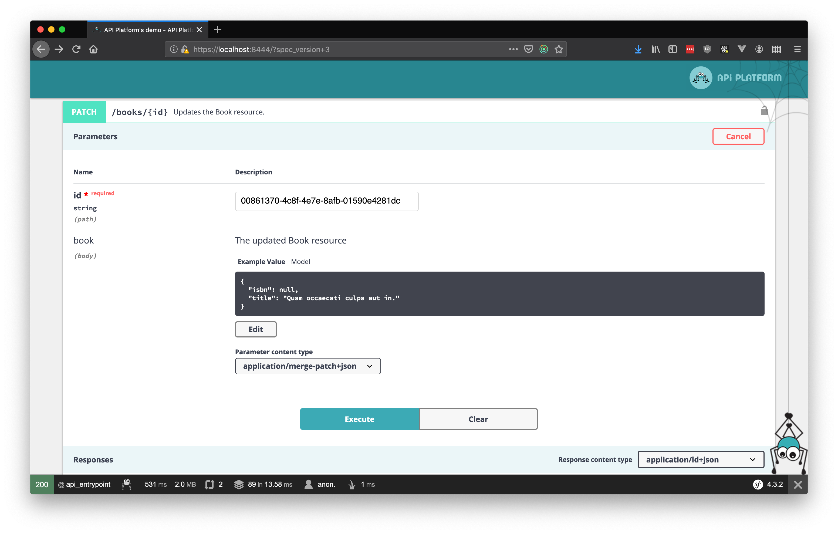Switch to the Model tab
This screenshot has width=838, height=534.
300,261
